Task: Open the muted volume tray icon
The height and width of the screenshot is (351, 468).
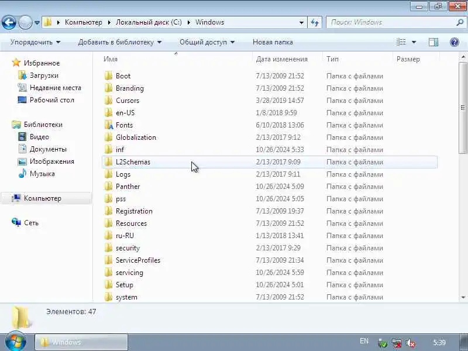Action: point(411,343)
